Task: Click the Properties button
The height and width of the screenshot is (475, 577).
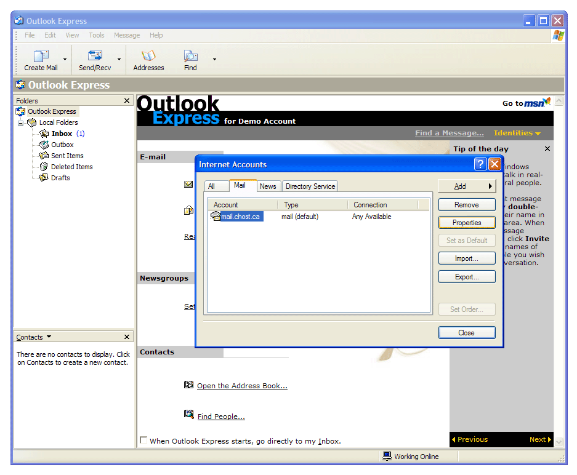Action: [x=467, y=223]
